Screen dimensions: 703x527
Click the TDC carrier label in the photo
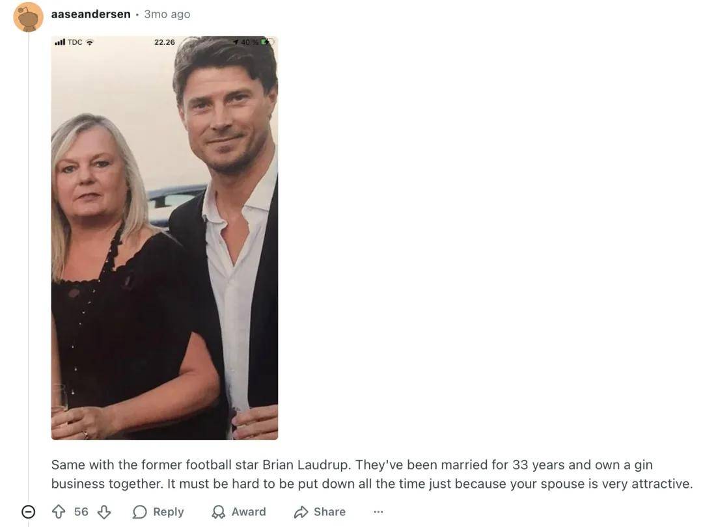pos(75,42)
